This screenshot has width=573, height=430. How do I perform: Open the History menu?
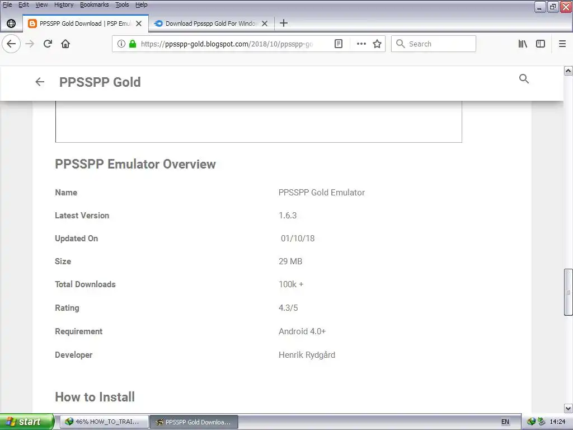[64, 4]
